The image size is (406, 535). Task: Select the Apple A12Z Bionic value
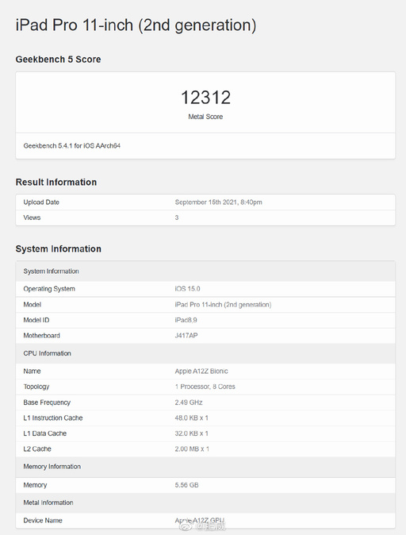[201, 371]
